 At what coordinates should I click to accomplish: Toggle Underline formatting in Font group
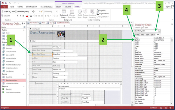[x=23, y=16]
